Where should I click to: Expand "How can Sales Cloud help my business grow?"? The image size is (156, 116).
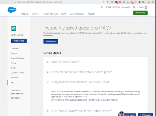point(48,72)
